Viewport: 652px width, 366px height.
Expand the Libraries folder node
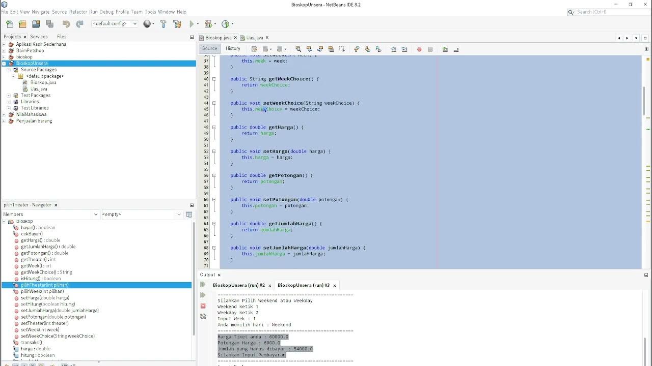(9, 102)
